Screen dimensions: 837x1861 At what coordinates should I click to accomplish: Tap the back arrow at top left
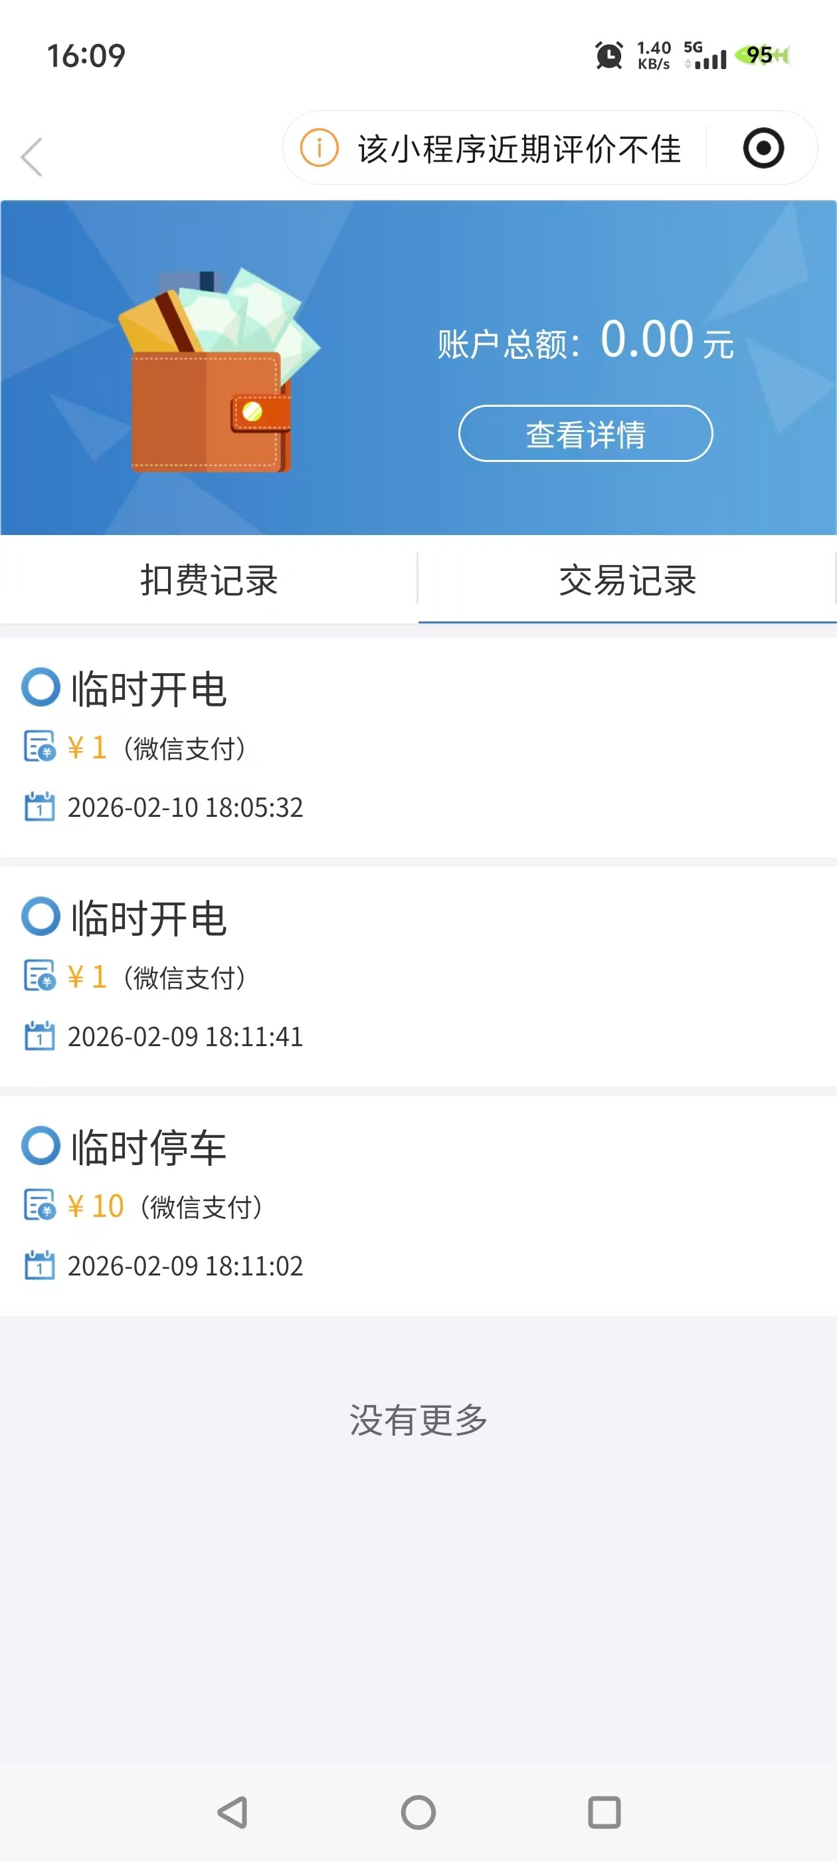32,157
